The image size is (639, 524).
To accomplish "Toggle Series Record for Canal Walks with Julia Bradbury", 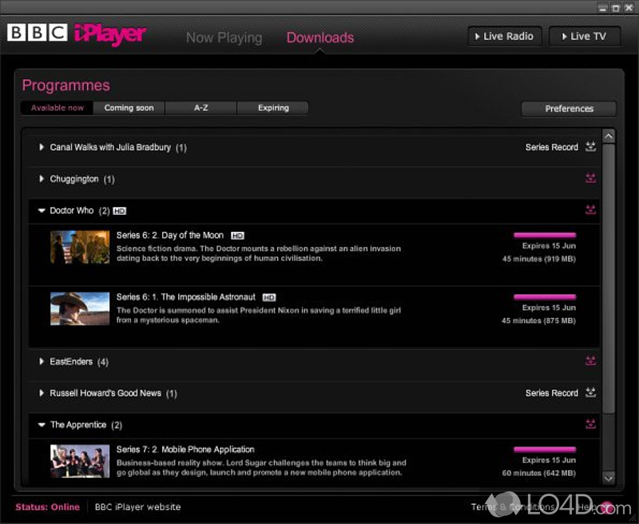I will [552, 147].
